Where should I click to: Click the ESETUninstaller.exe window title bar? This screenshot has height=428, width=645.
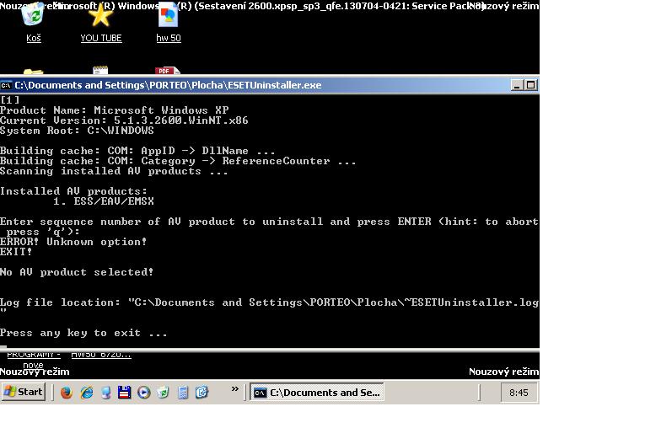click(255, 85)
